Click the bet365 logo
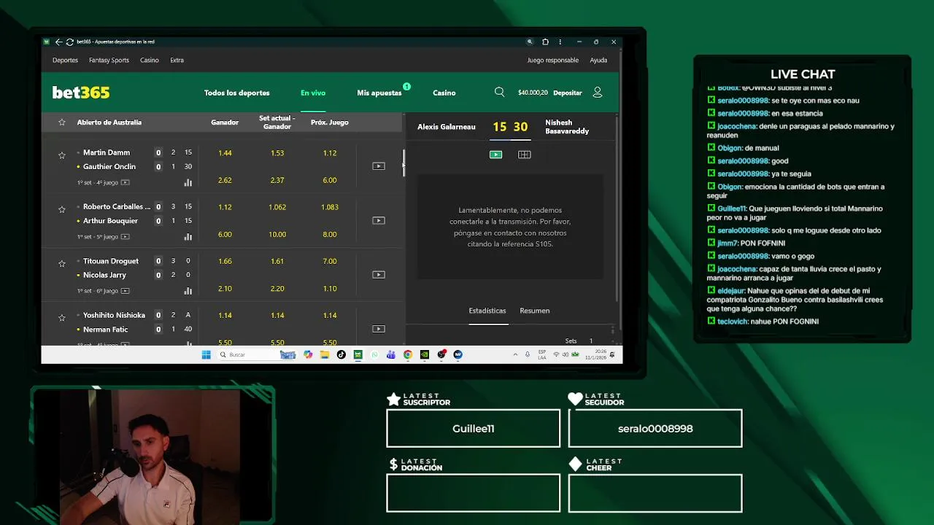 coord(81,93)
